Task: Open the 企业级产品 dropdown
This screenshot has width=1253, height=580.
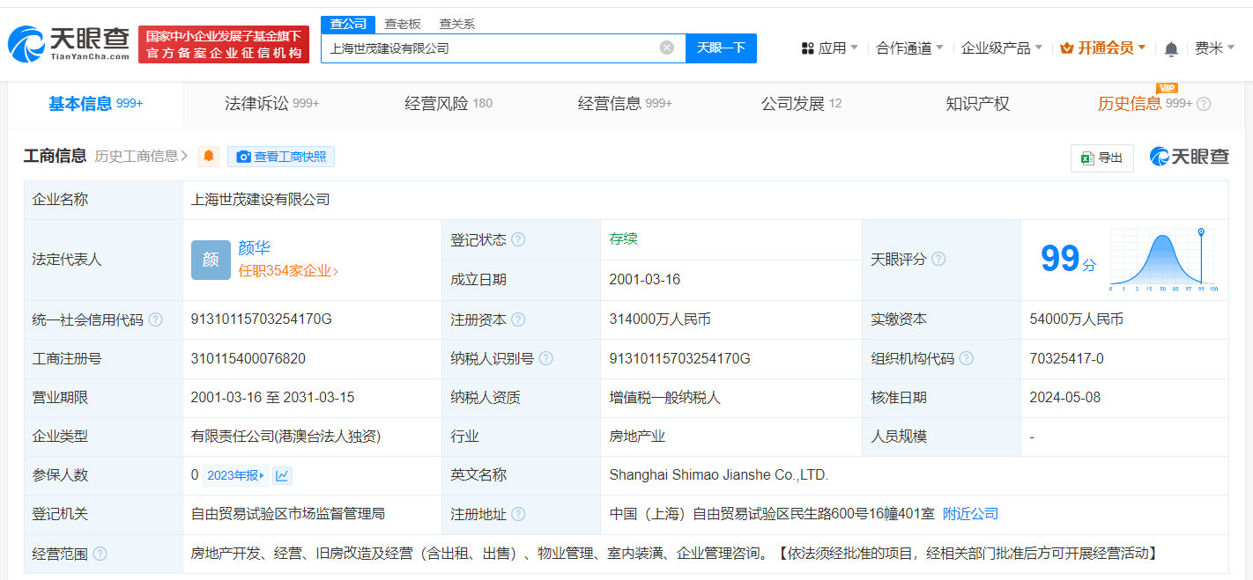Action: [1002, 48]
